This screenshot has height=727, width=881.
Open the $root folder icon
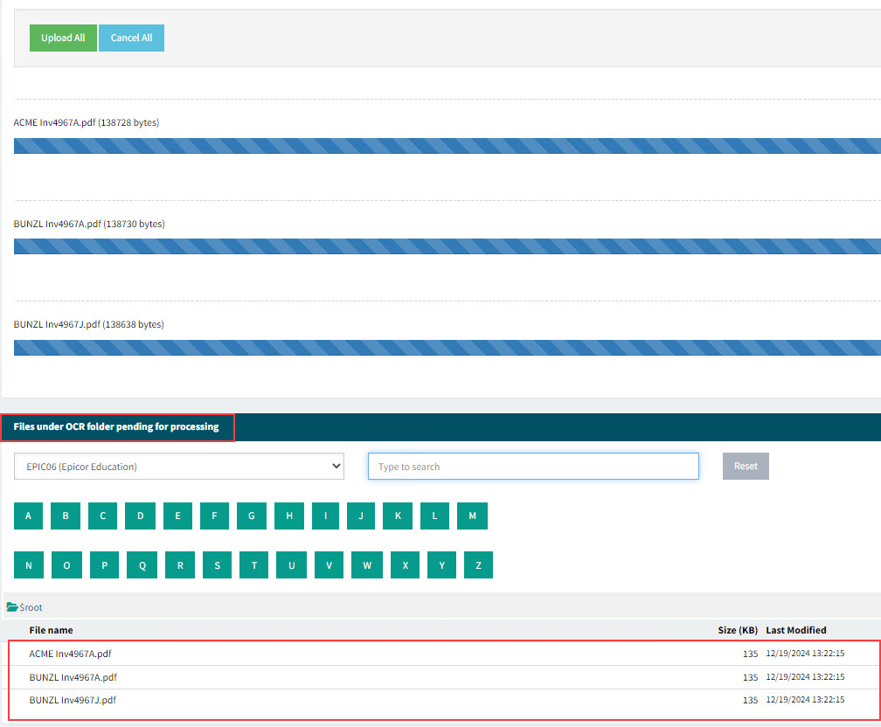[x=12, y=607]
